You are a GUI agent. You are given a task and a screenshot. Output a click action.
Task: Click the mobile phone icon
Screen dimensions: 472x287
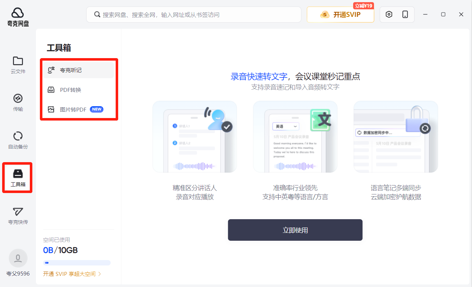click(405, 14)
